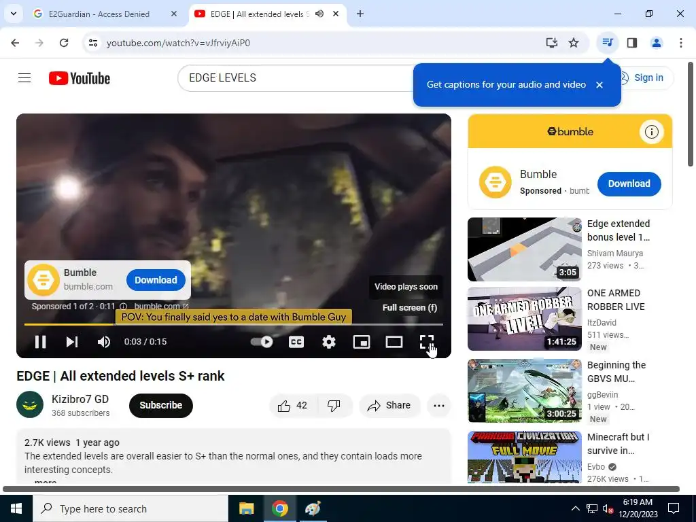Viewport: 696px width, 522px height.
Task: Show hidden tray icons chevron
Action: [x=575, y=508]
